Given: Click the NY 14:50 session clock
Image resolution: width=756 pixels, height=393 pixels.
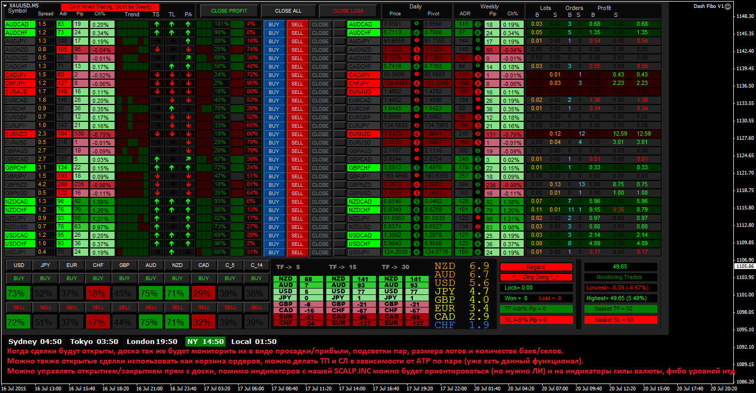Looking at the screenshot, I should (x=205, y=341).
